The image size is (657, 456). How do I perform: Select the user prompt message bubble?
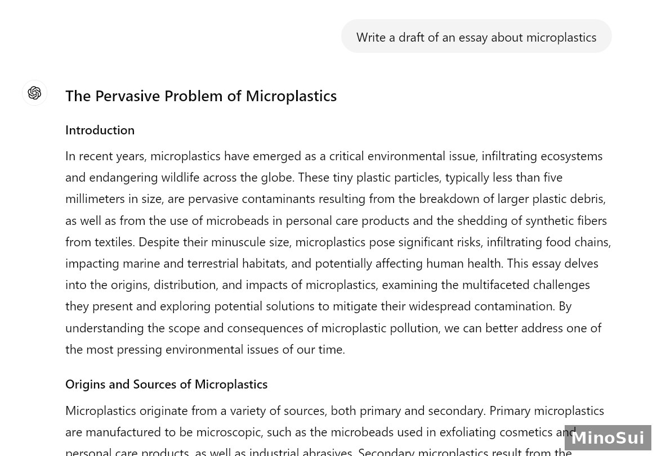tap(476, 37)
